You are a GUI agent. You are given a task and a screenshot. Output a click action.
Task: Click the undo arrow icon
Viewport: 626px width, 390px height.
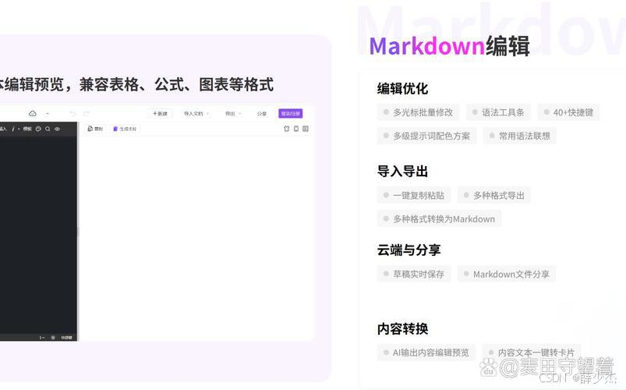73,113
